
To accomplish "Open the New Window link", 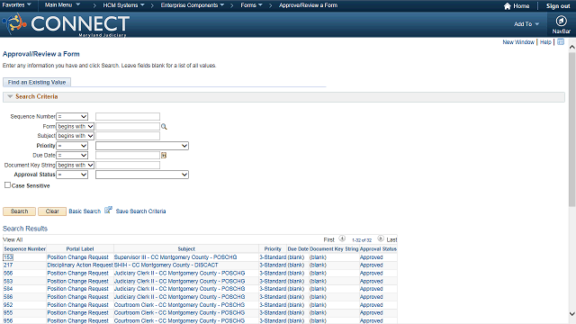I will pos(518,42).
